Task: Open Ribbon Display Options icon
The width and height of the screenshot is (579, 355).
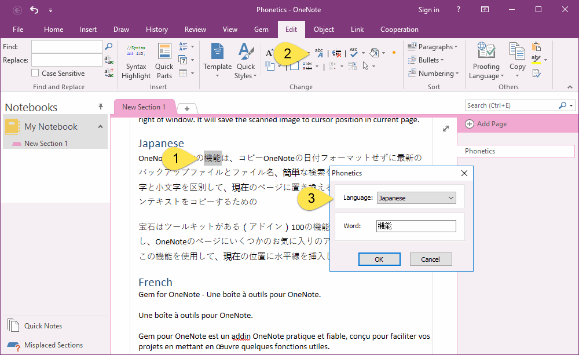Action: (485, 10)
